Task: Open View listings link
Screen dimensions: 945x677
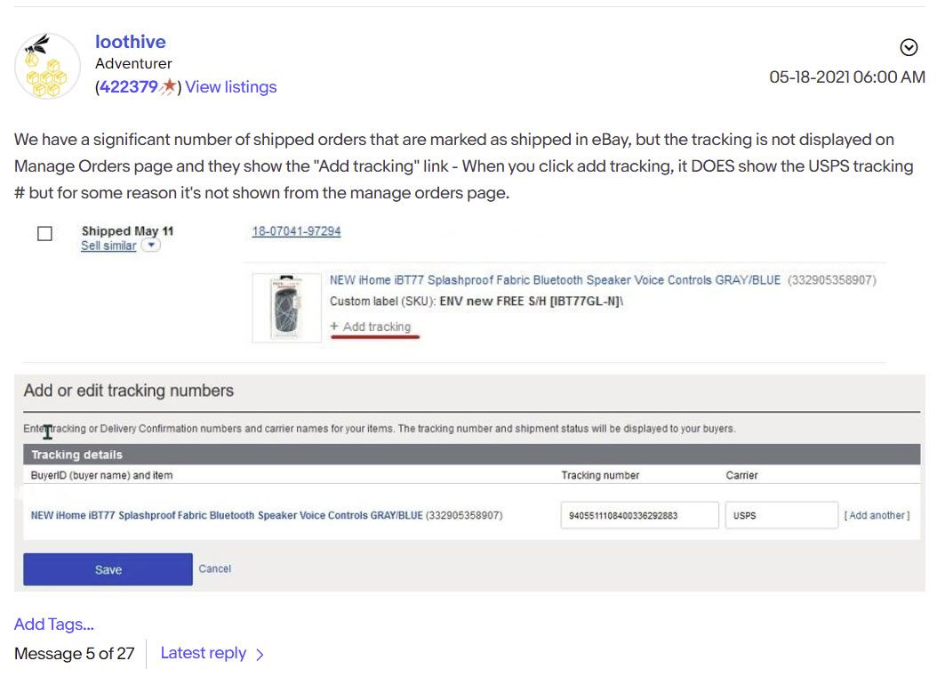Action: point(231,87)
